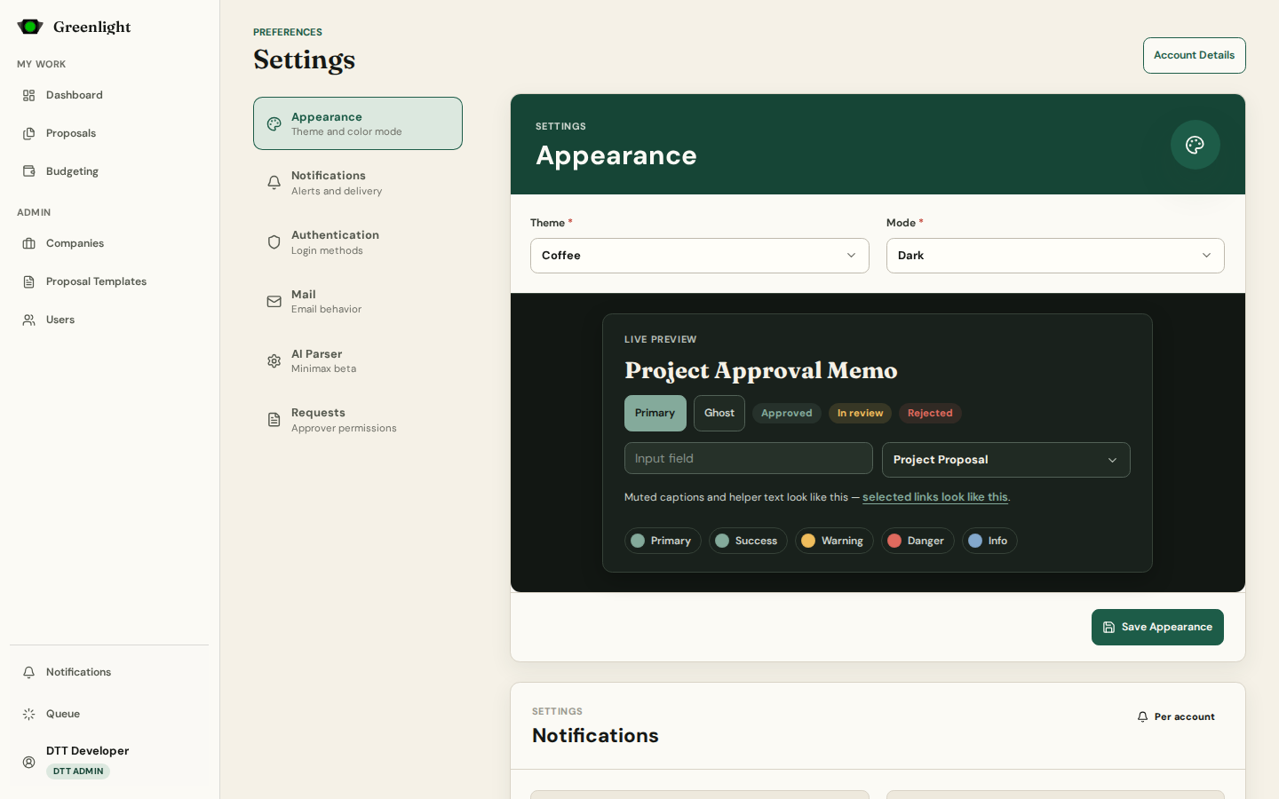Image resolution: width=1279 pixels, height=799 pixels.
Task: Click the DTT ADMIN role badge
Action: (x=78, y=771)
